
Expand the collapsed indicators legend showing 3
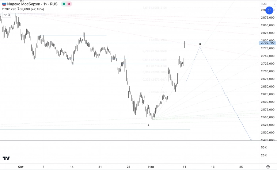click(7, 15)
